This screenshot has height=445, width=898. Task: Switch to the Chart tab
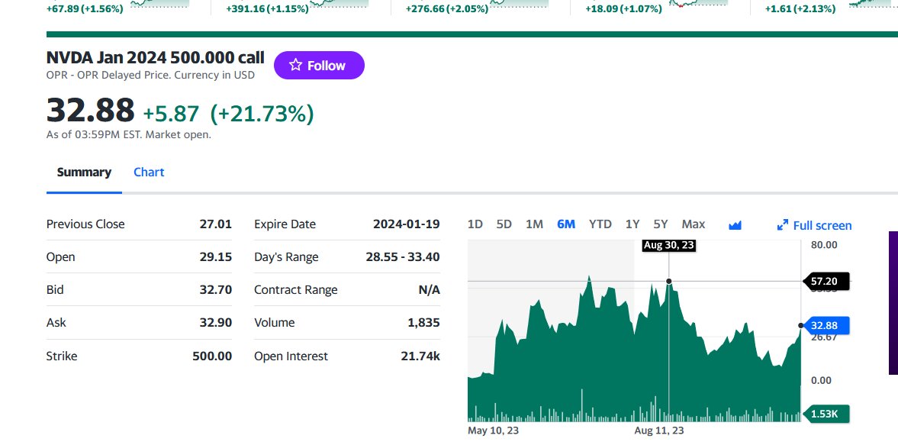pos(149,173)
